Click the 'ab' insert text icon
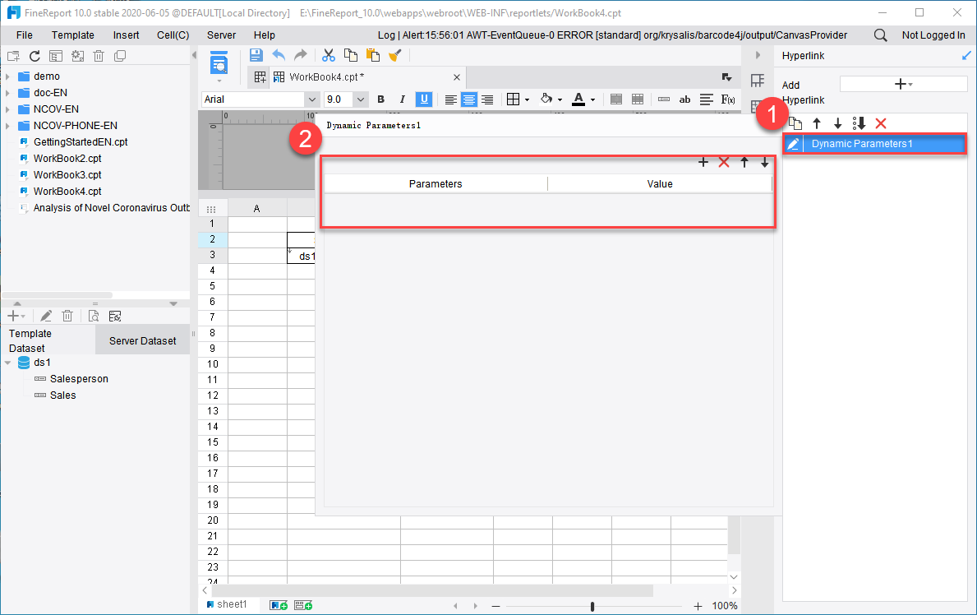Viewport: 977px width, 615px height. pos(684,99)
